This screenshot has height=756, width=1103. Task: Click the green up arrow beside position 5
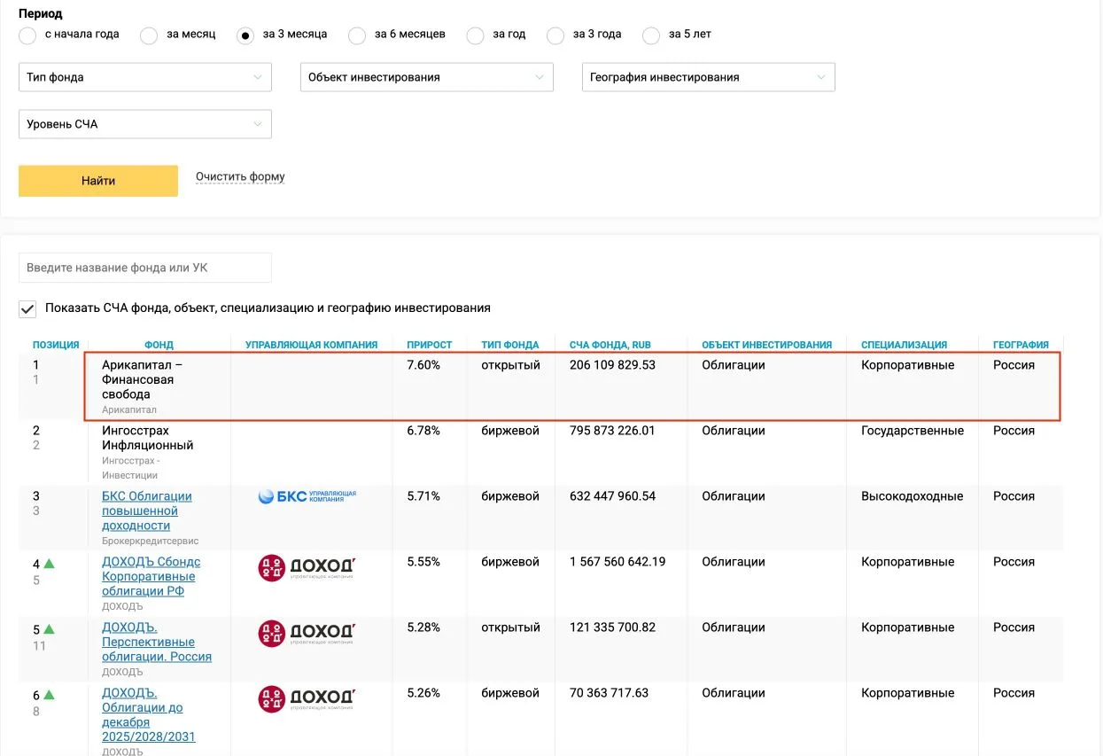pyautogui.click(x=50, y=629)
